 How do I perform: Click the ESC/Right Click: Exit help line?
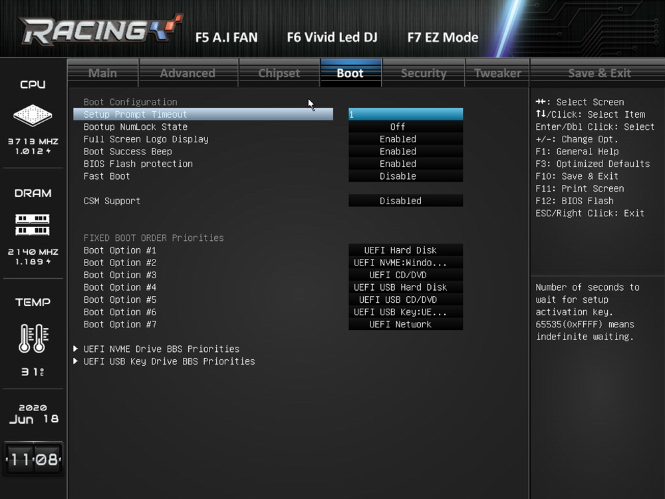[x=589, y=213]
